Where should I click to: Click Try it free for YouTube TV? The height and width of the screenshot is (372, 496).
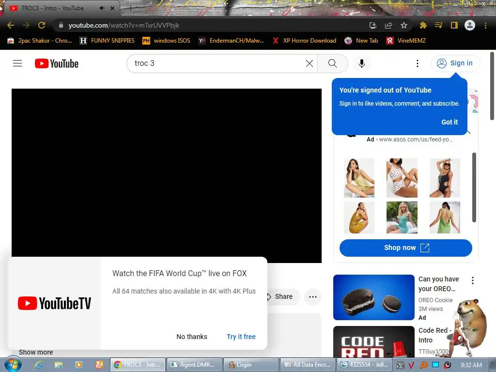[241, 337]
